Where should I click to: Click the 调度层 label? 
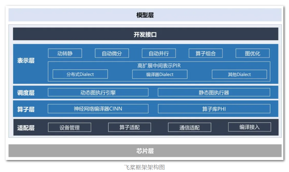coord(26,93)
